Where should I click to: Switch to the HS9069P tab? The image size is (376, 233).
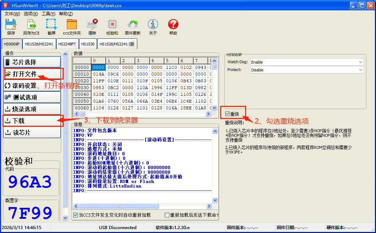(12, 44)
